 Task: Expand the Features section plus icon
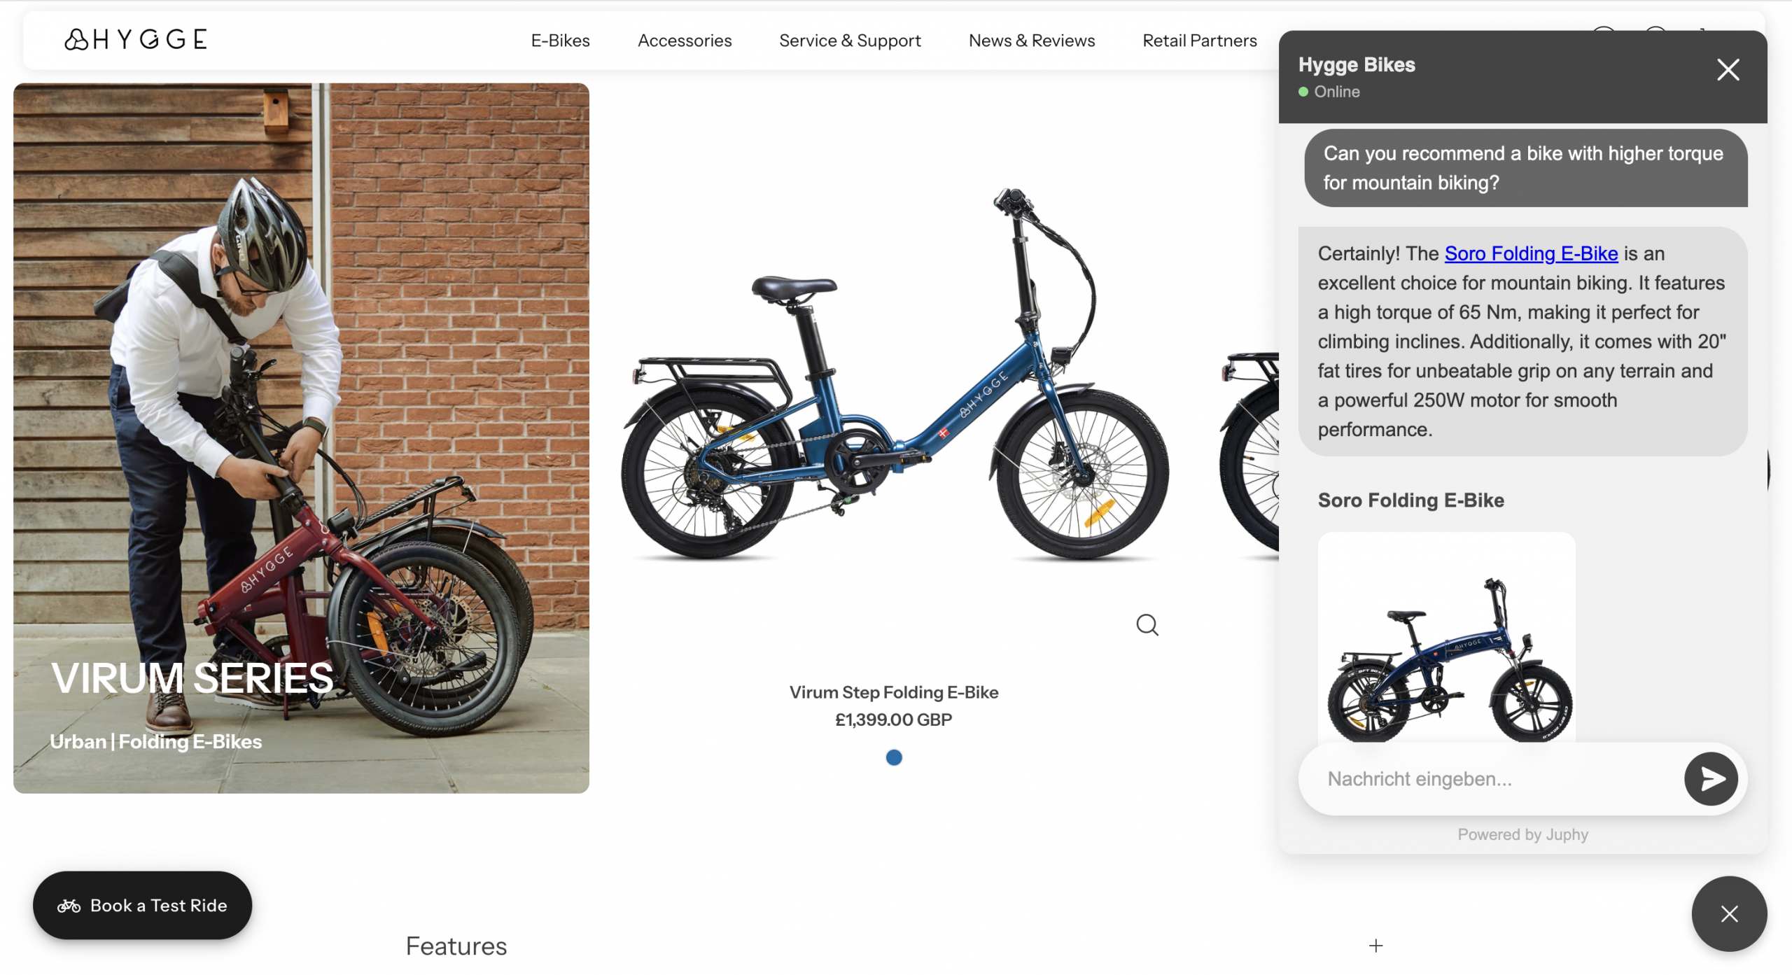click(x=1375, y=946)
